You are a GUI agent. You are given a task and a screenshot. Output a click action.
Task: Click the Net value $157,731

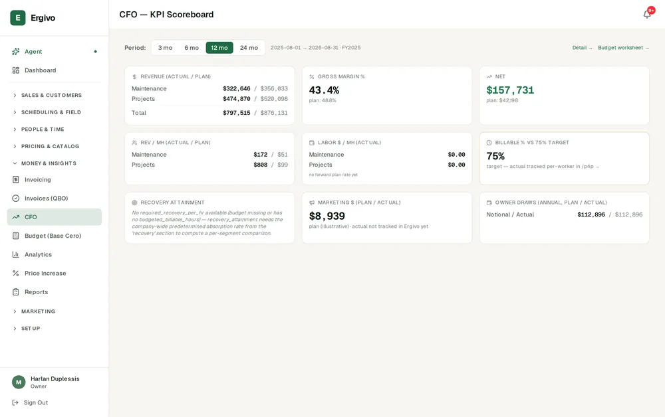pyautogui.click(x=510, y=90)
